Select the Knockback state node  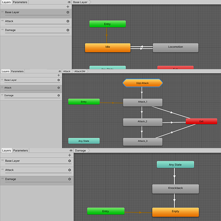point(176,189)
